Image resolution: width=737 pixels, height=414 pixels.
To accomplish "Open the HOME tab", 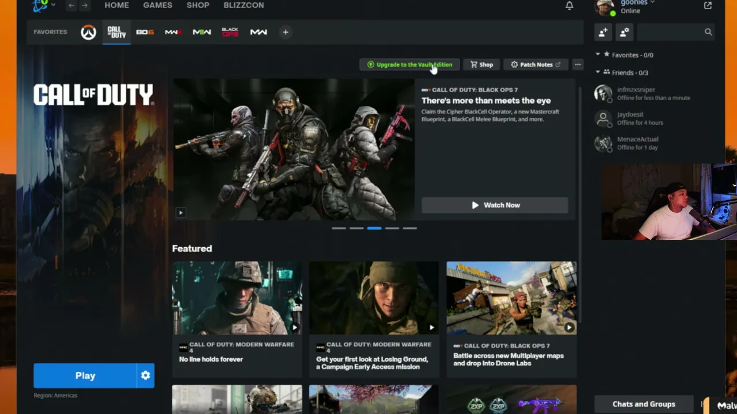I will [x=117, y=5].
